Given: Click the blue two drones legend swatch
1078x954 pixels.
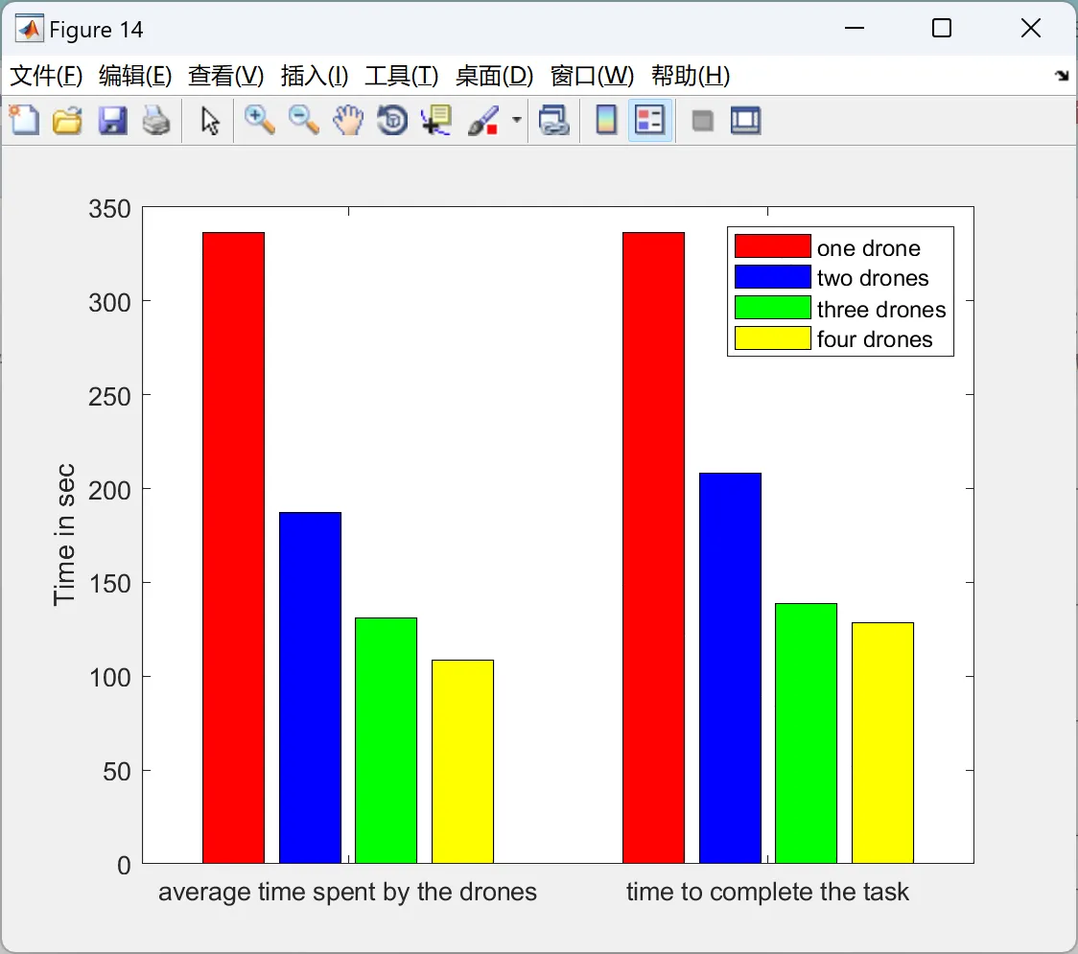Looking at the screenshot, I should (773, 276).
